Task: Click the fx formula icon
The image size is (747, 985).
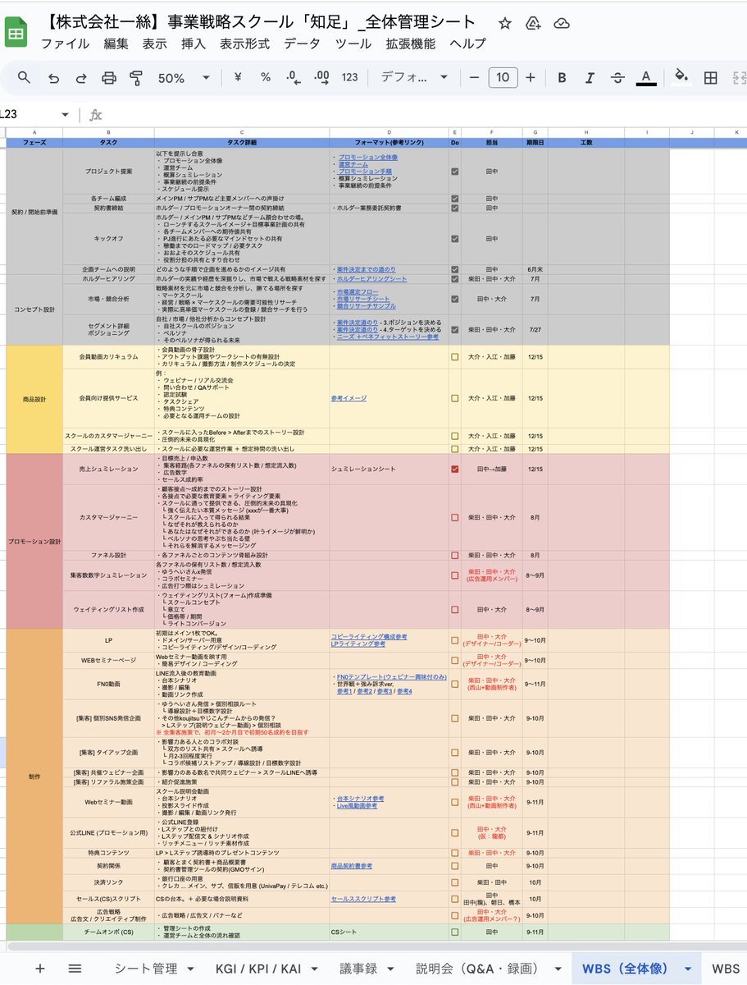Action: pos(95,115)
